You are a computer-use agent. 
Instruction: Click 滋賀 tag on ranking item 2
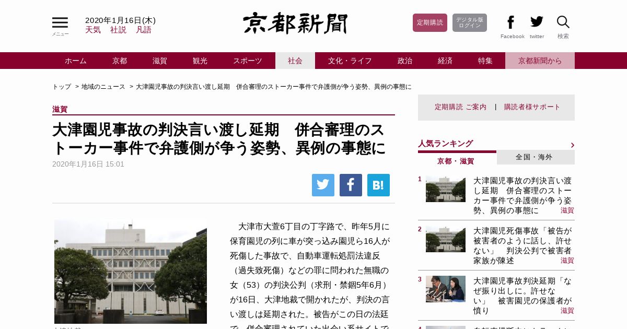567,261
